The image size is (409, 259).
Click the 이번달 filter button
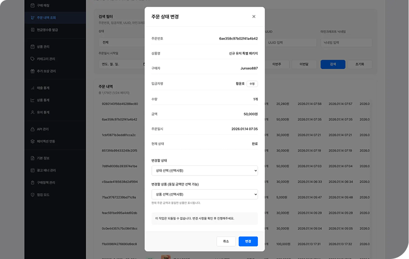point(304,64)
